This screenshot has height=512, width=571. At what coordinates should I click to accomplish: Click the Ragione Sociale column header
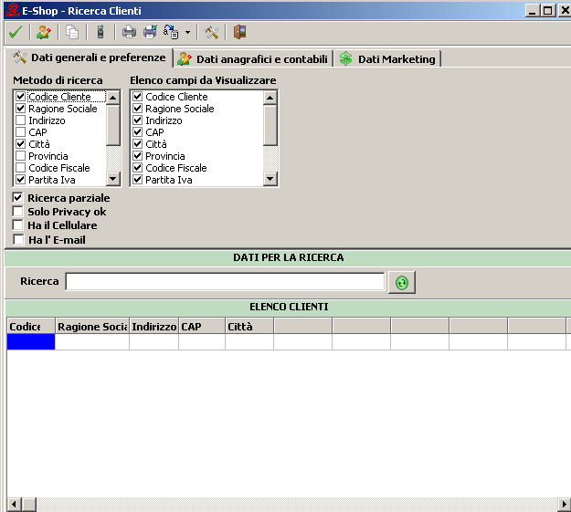tap(91, 326)
